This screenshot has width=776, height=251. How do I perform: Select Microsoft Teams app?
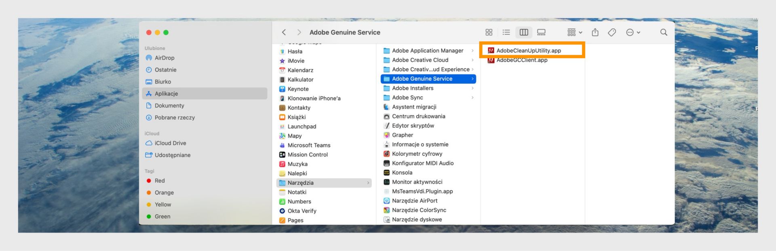pos(324,145)
